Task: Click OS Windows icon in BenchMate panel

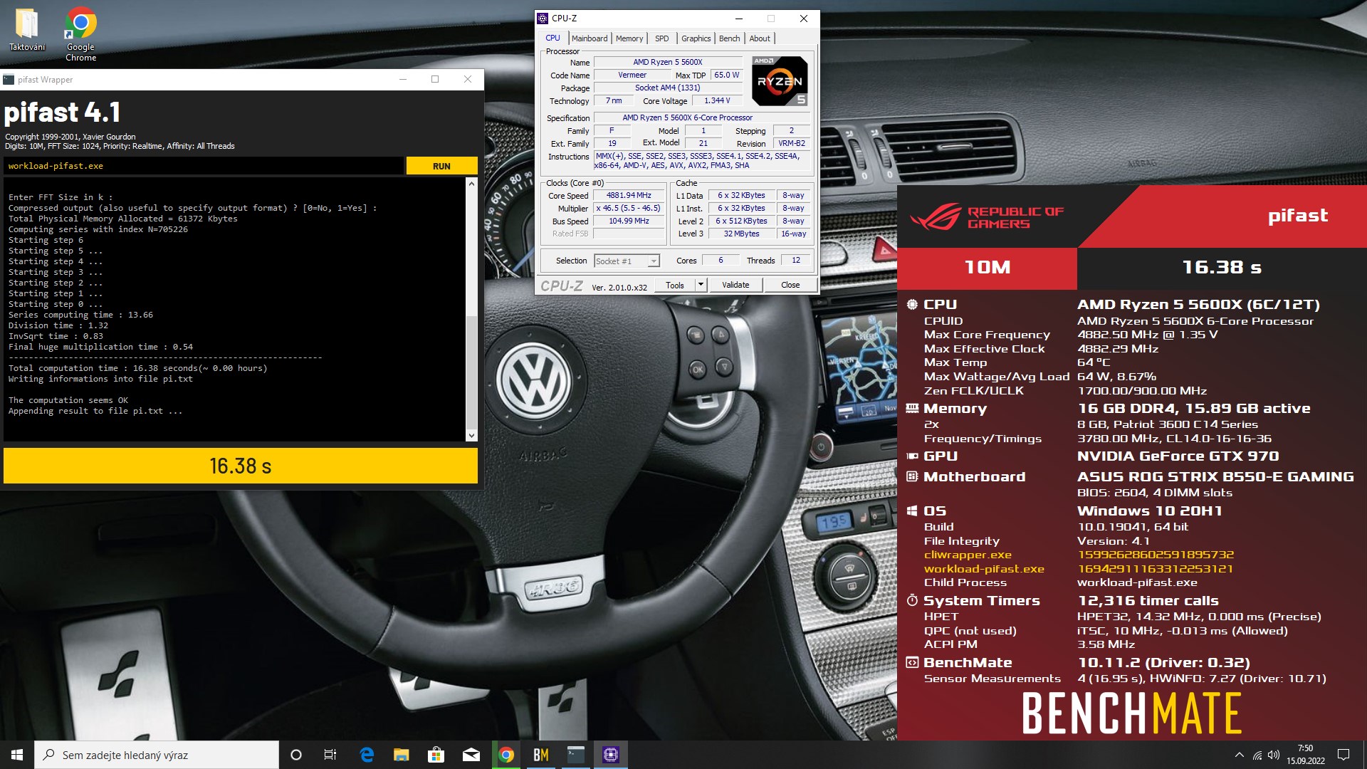Action: tap(912, 511)
